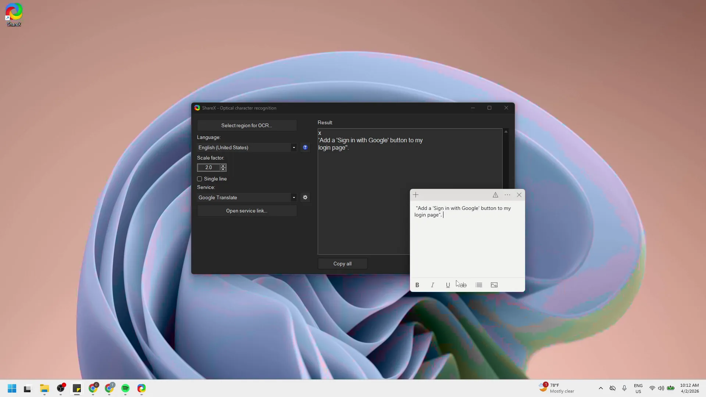
Task: Click the microphone tray icon
Action: [x=624, y=388]
